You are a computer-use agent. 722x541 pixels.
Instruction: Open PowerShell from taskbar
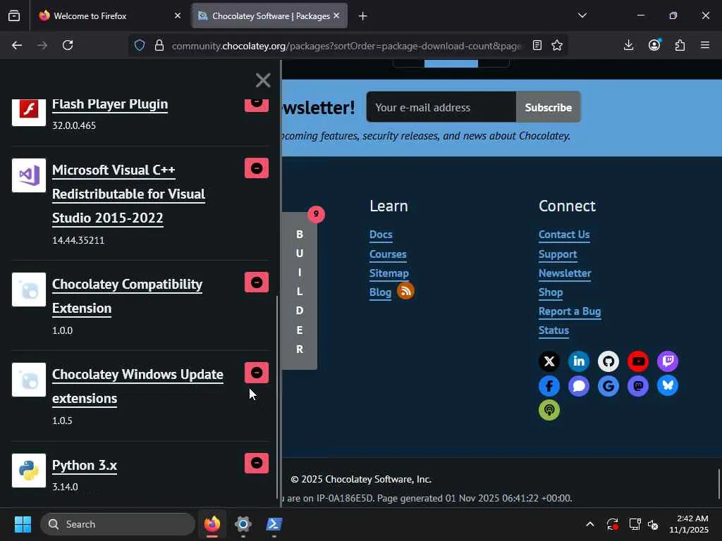pyautogui.click(x=274, y=524)
